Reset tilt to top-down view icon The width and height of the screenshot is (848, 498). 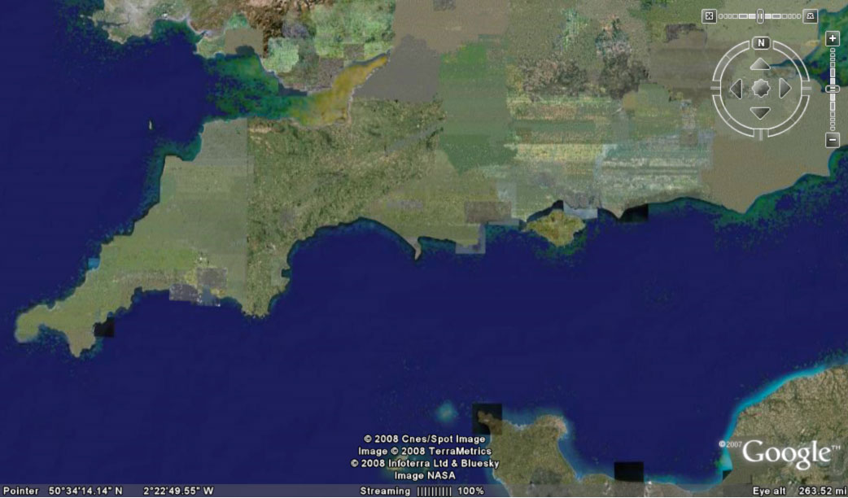coord(709,16)
